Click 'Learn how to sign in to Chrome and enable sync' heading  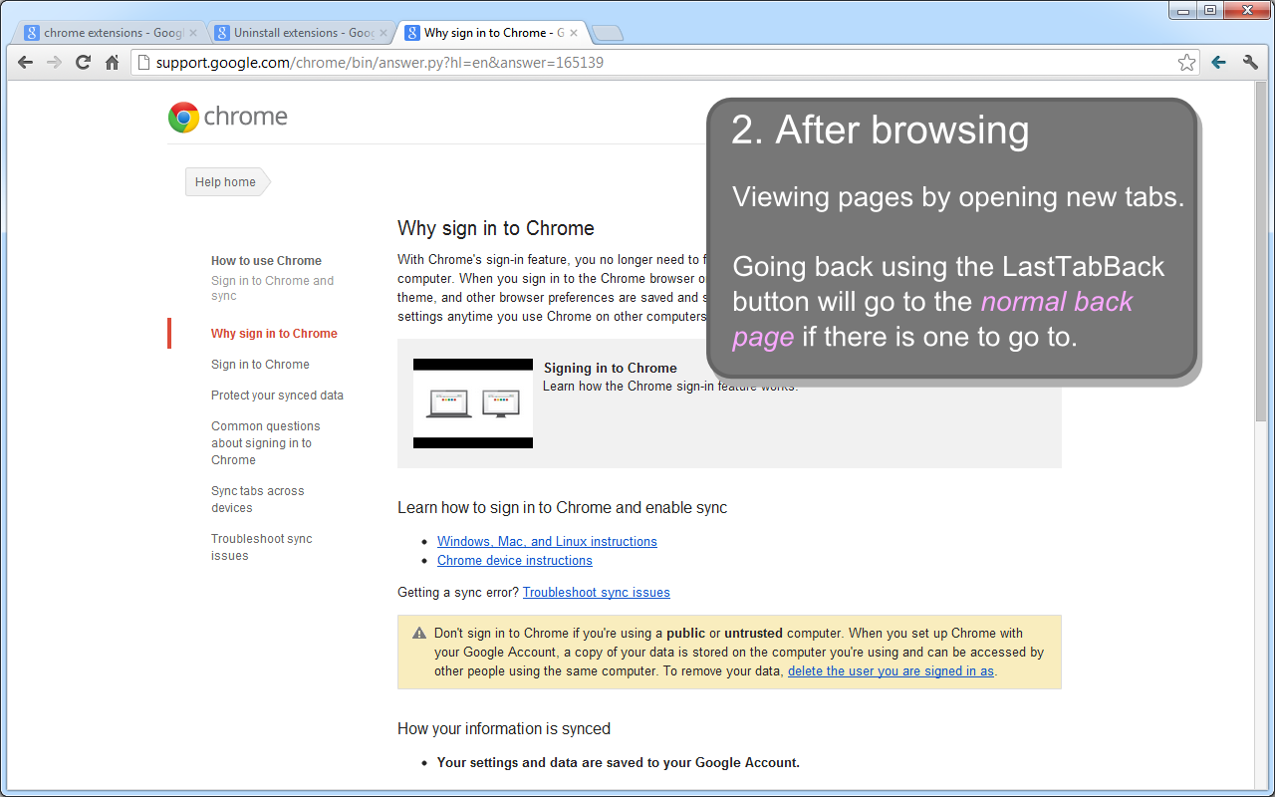point(563,508)
